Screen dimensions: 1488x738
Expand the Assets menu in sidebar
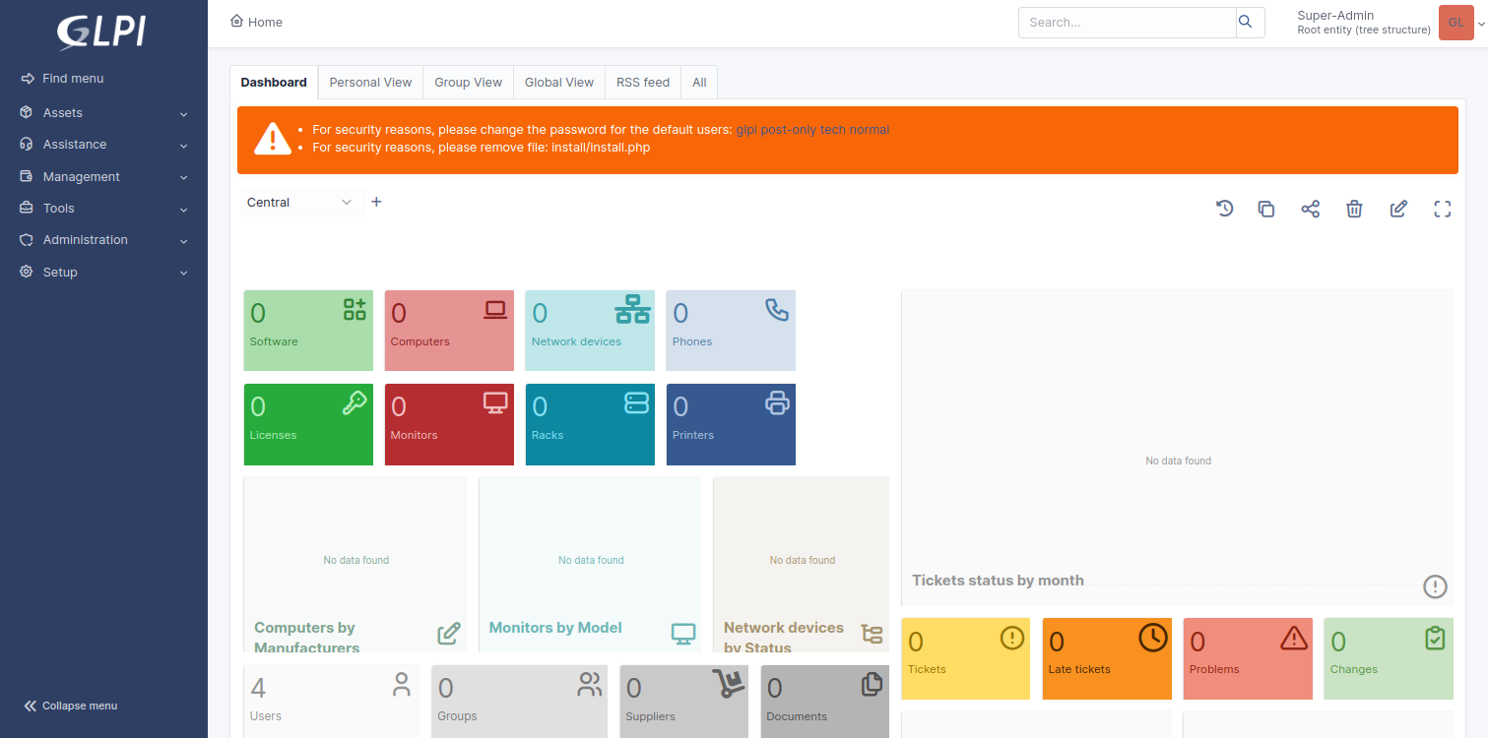103,113
